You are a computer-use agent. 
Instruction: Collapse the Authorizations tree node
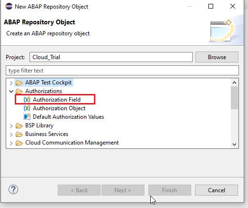tap(11, 91)
